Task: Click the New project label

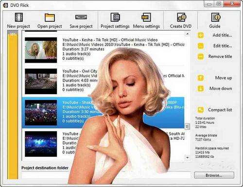Action: coord(18,26)
